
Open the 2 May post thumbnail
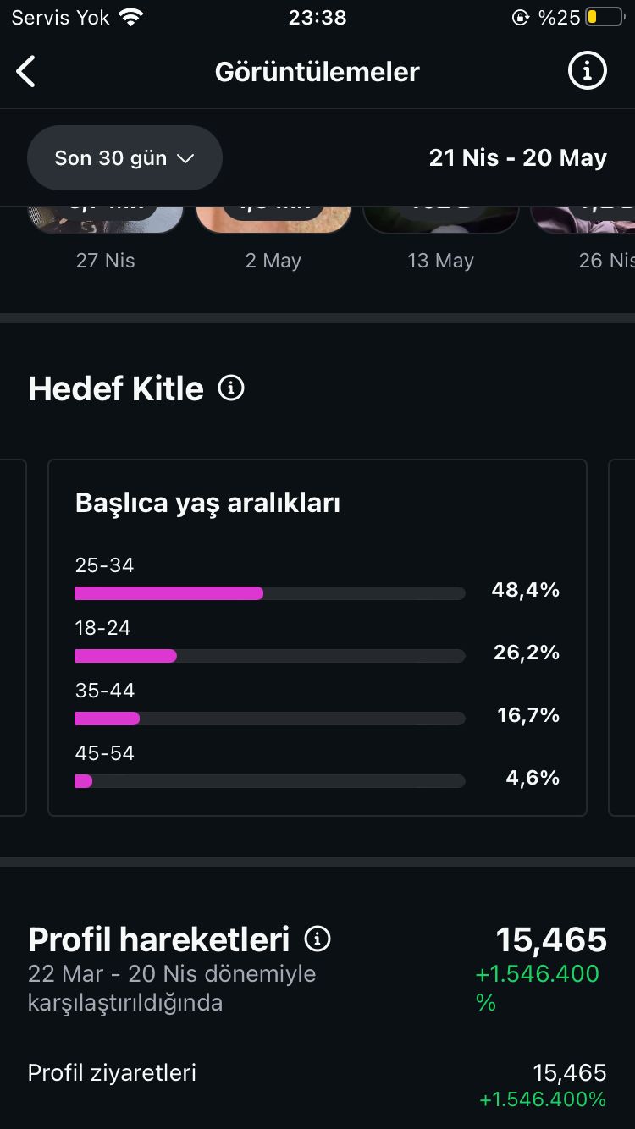pyautogui.click(x=273, y=219)
